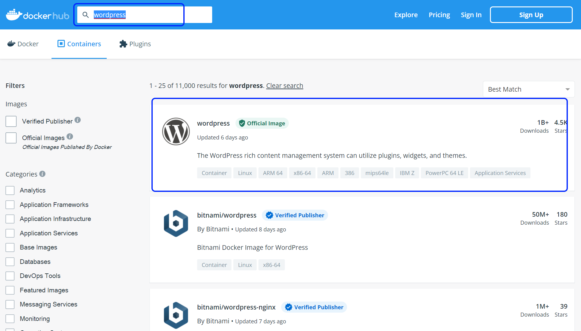Click bitnami/wordpress Verified Publisher badge

tap(295, 215)
